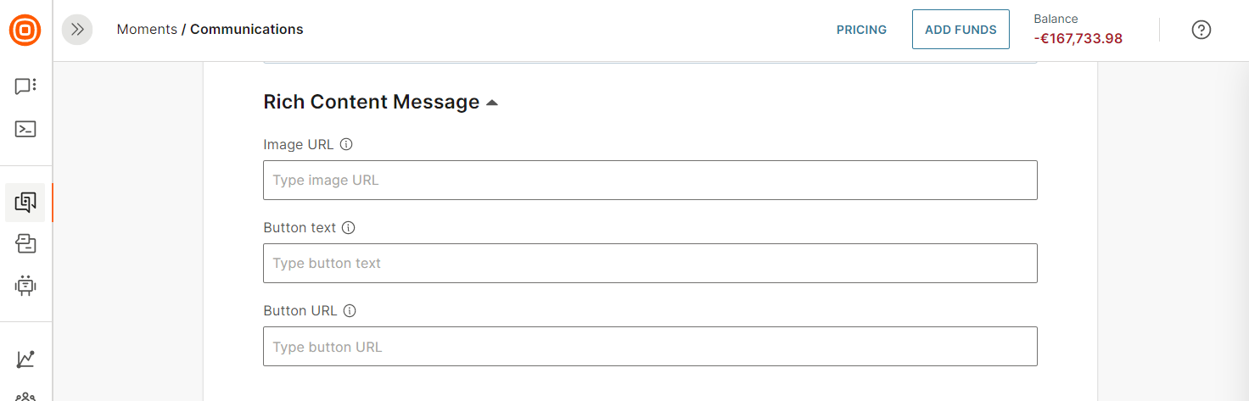Show info tooltip for Button text

pyautogui.click(x=349, y=227)
